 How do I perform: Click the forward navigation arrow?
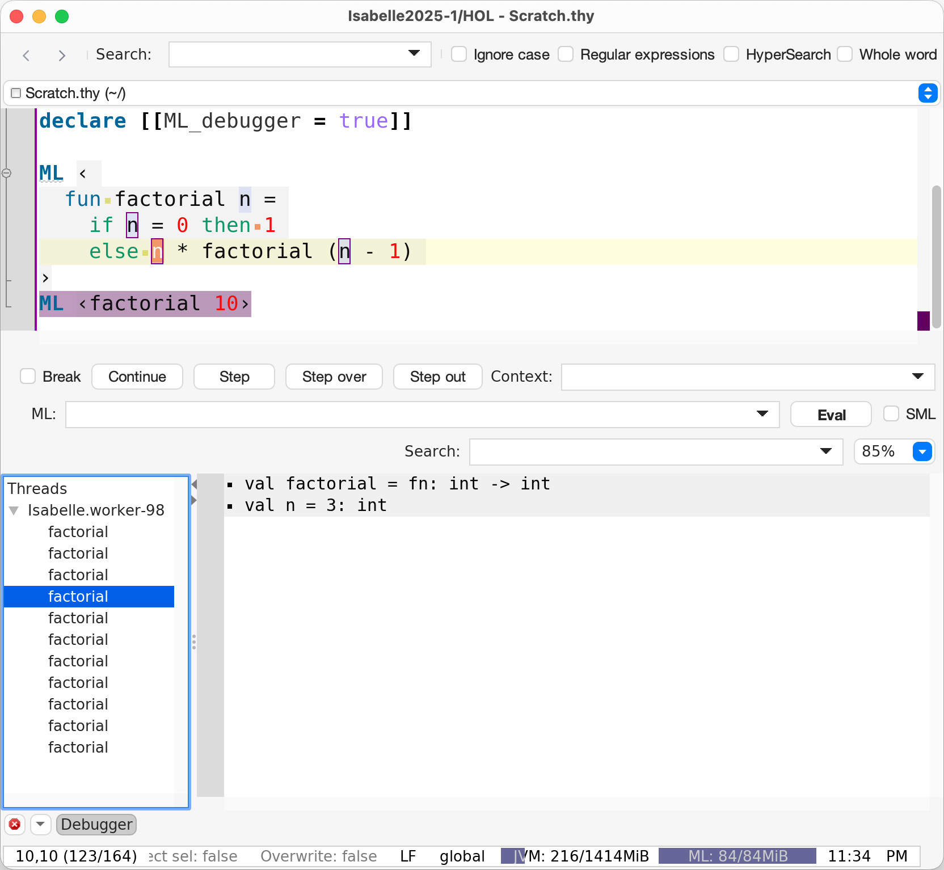tap(62, 55)
